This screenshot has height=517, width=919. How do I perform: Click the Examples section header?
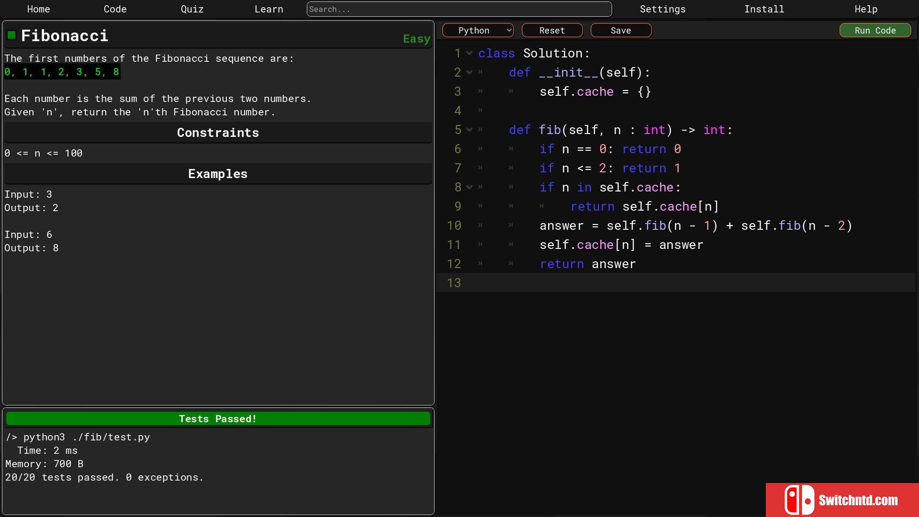218,174
